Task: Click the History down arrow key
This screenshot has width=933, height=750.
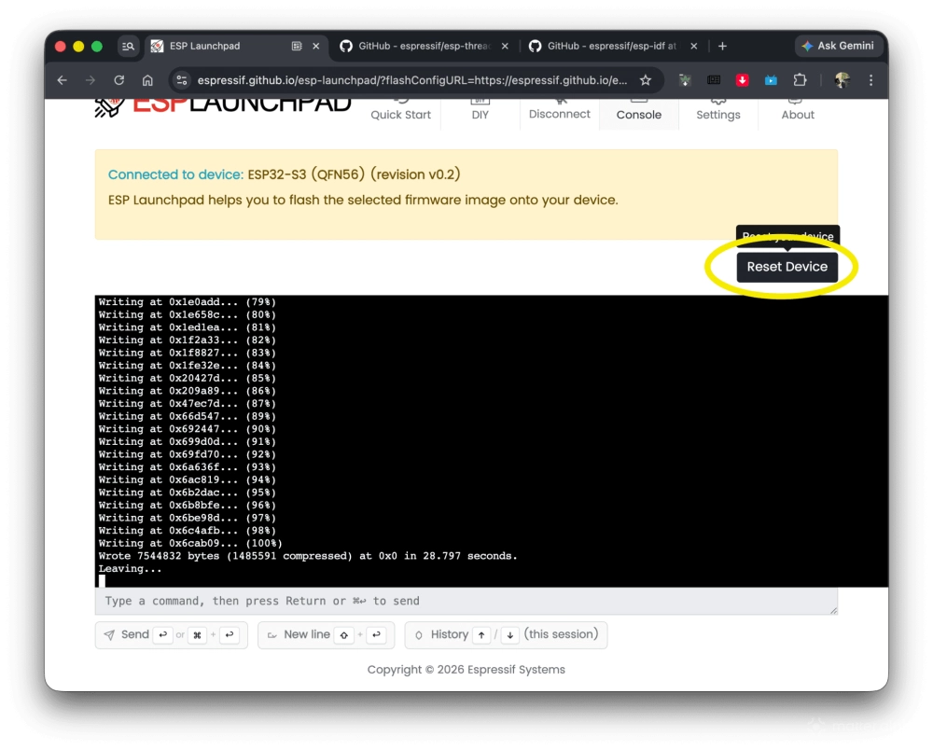Action: pos(509,635)
